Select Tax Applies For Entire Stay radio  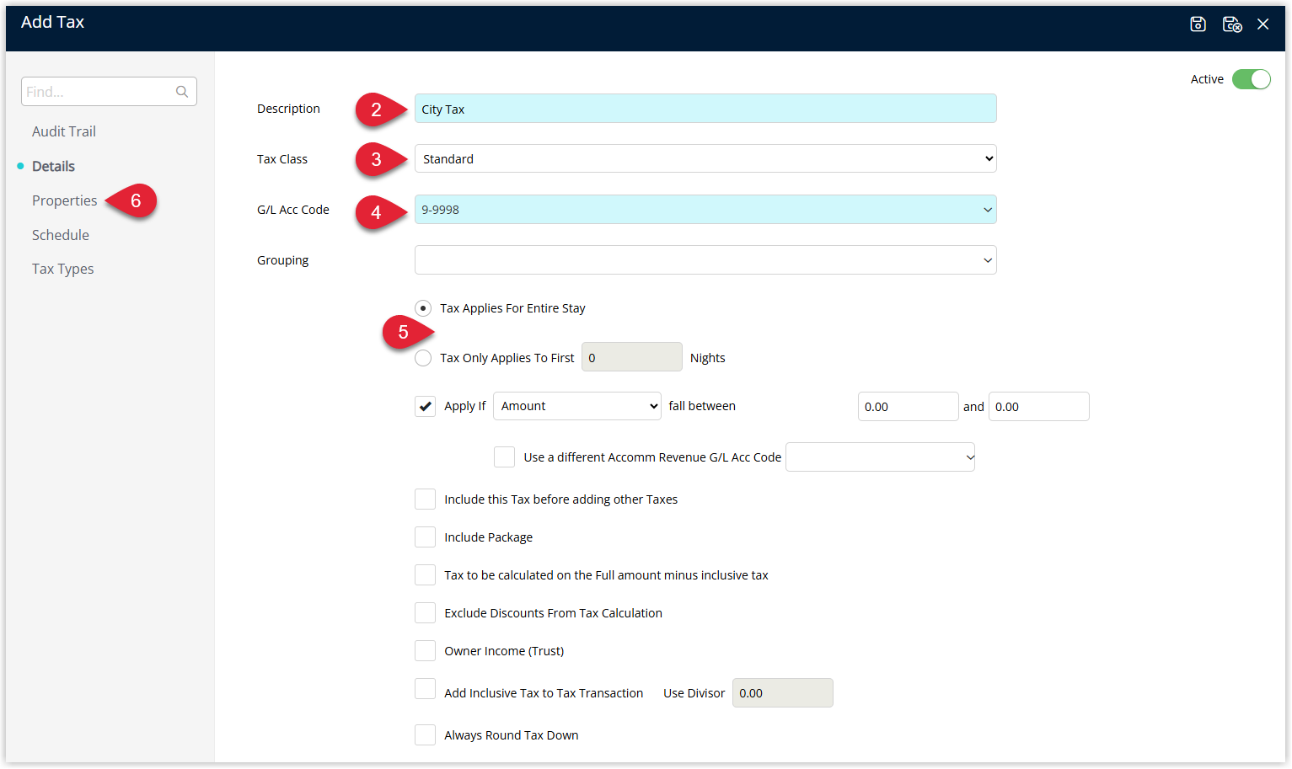click(423, 308)
